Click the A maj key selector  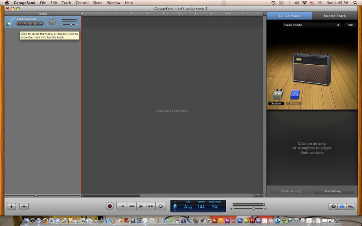pos(188,207)
